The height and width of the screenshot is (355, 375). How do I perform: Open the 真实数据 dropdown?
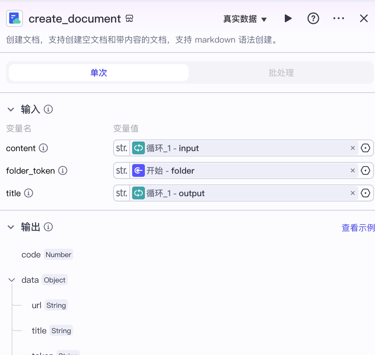pyautogui.click(x=245, y=19)
